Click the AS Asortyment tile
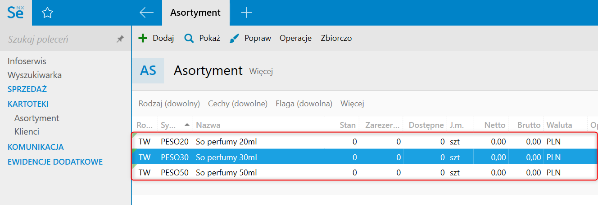This screenshot has height=205, width=598. pyautogui.click(x=148, y=70)
